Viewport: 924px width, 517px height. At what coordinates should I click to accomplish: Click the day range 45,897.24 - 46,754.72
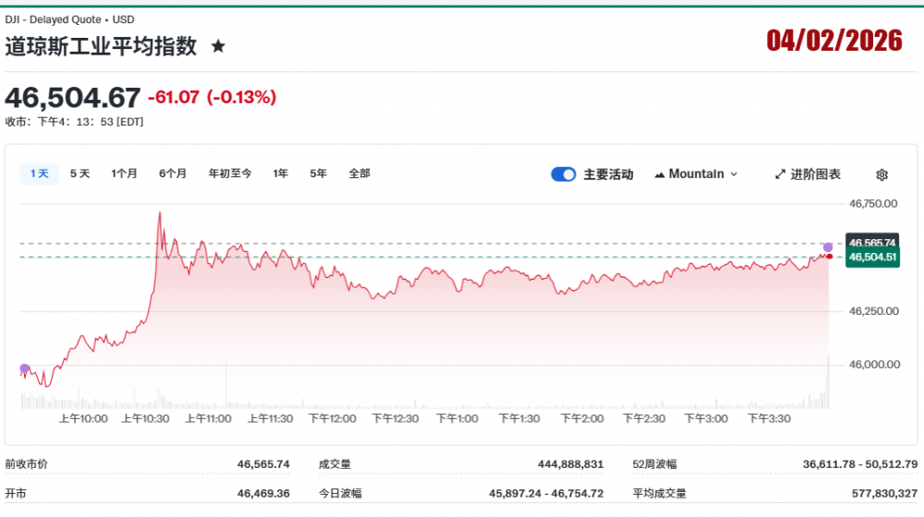coord(546,493)
